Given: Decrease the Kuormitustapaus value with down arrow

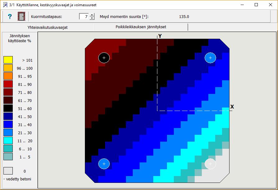Looking at the screenshot, I should point(92,18).
